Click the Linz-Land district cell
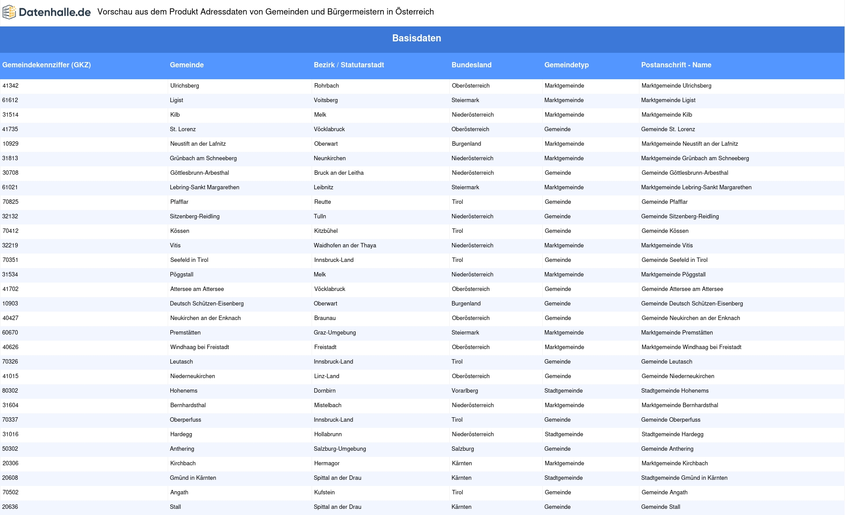The height and width of the screenshot is (515, 845). tap(381, 376)
